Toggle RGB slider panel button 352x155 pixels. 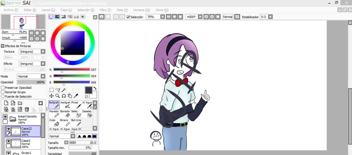coord(57,17)
